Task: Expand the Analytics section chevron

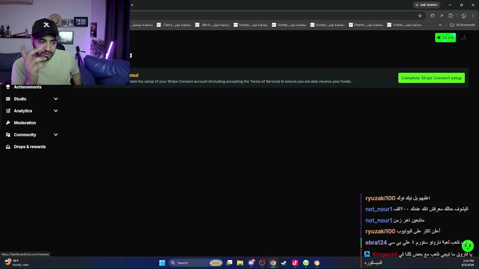Action: [56, 111]
